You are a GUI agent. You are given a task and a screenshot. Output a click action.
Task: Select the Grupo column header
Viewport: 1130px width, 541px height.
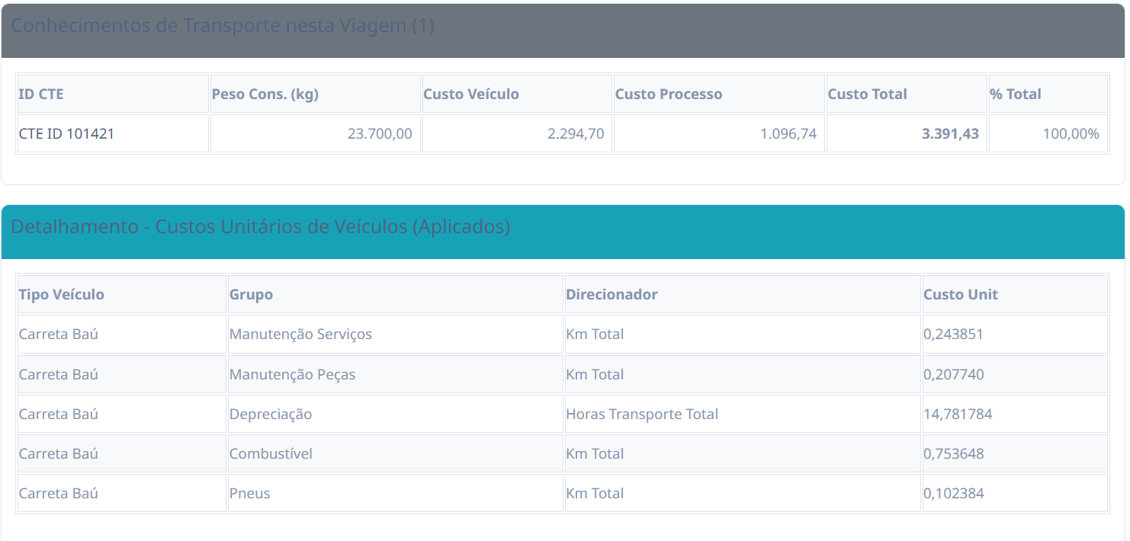click(251, 295)
